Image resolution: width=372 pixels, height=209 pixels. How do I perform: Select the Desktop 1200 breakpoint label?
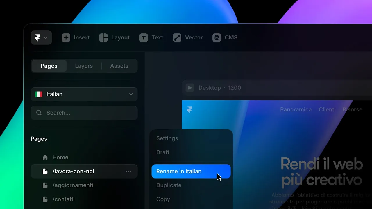tap(220, 88)
